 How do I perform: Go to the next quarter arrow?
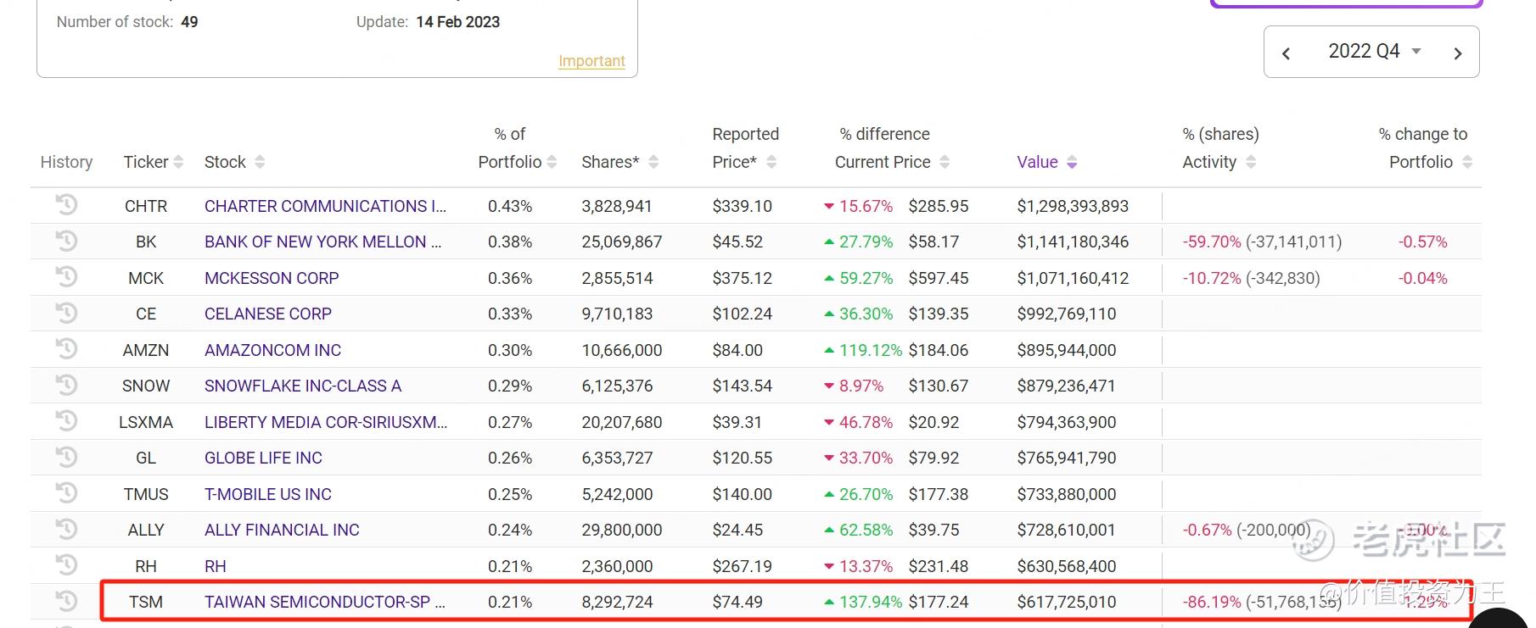click(x=1458, y=53)
